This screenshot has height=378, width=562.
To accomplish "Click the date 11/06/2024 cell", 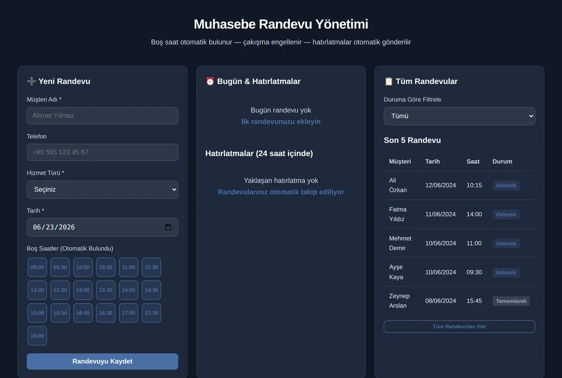I will [x=440, y=214].
